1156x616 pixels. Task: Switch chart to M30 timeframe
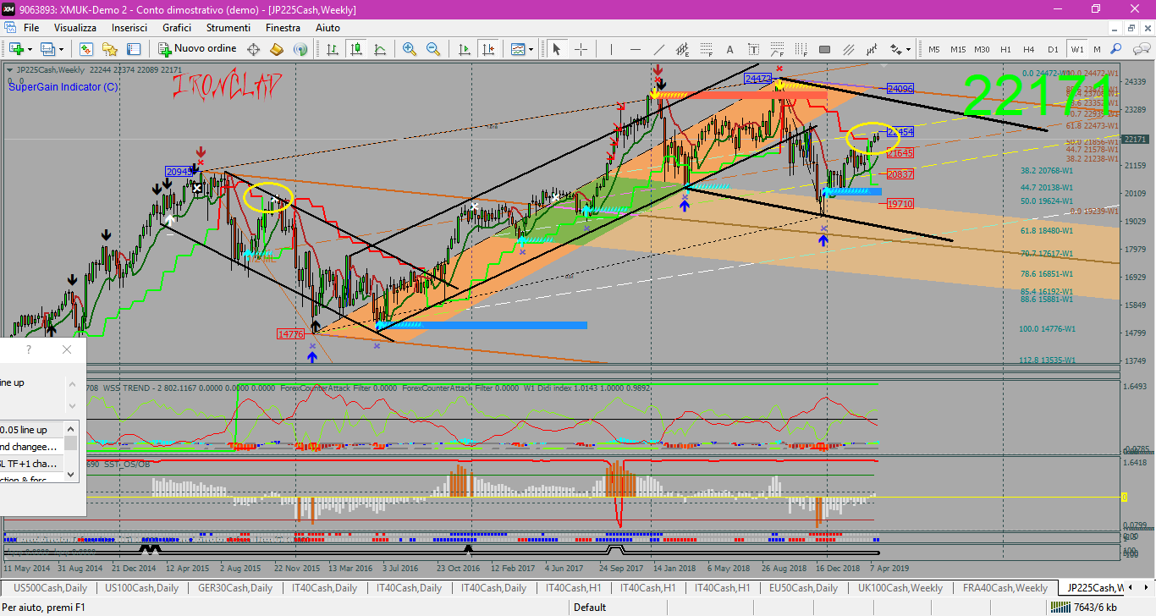click(x=982, y=49)
